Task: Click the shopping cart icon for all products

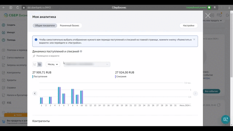Action: [x=4, y=122]
